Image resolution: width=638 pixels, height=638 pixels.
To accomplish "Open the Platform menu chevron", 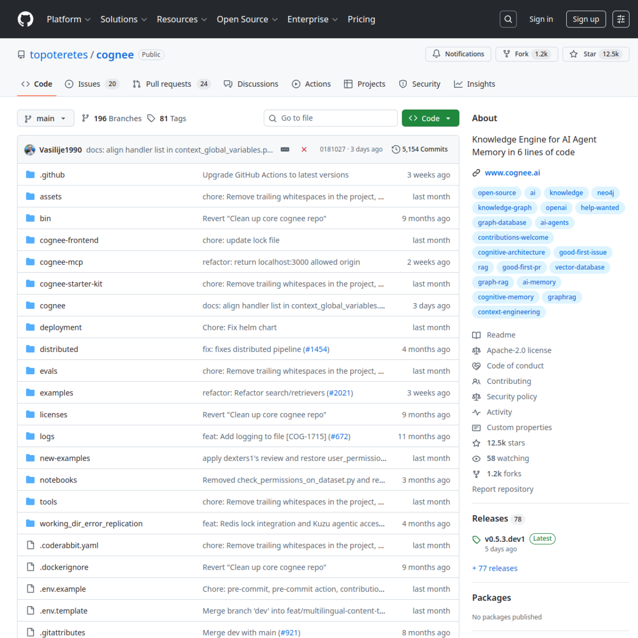I will [x=88, y=19].
